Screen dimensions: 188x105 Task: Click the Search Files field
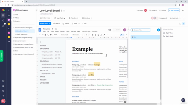tap(141, 30)
